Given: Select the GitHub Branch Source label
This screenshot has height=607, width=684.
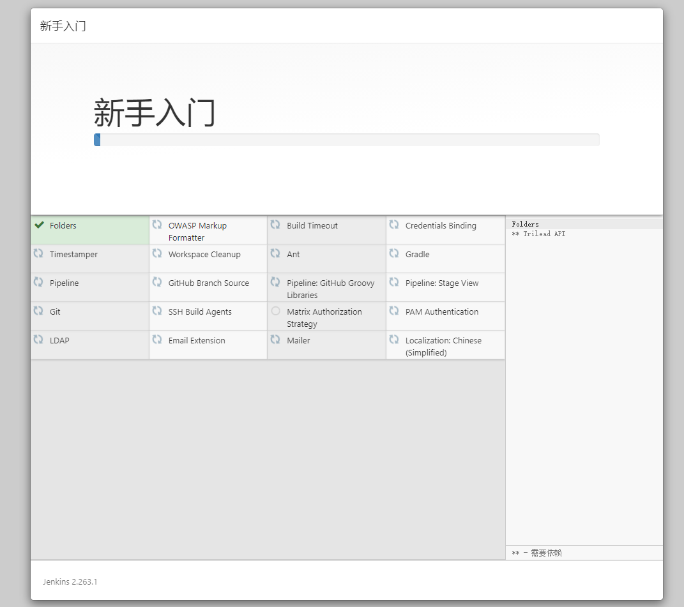Looking at the screenshot, I should click(208, 283).
